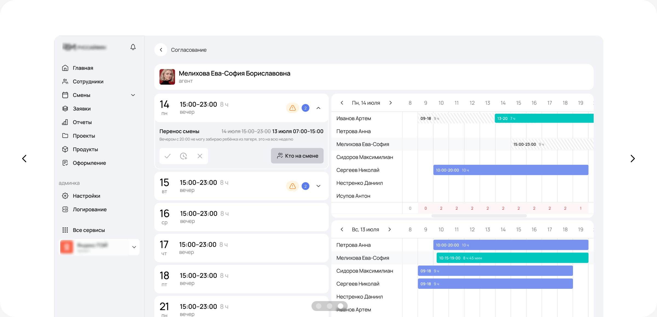Click the Смены calendar icon

65,95
